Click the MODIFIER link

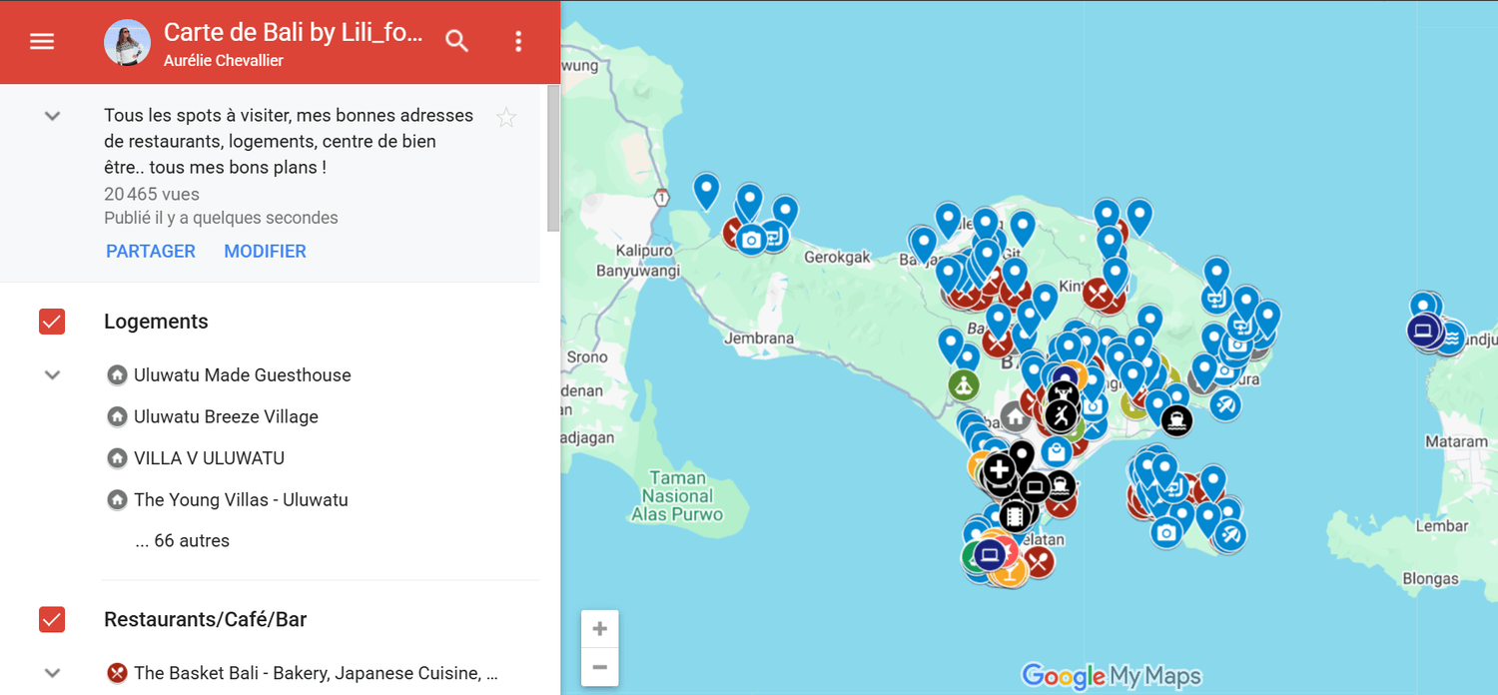(x=265, y=252)
